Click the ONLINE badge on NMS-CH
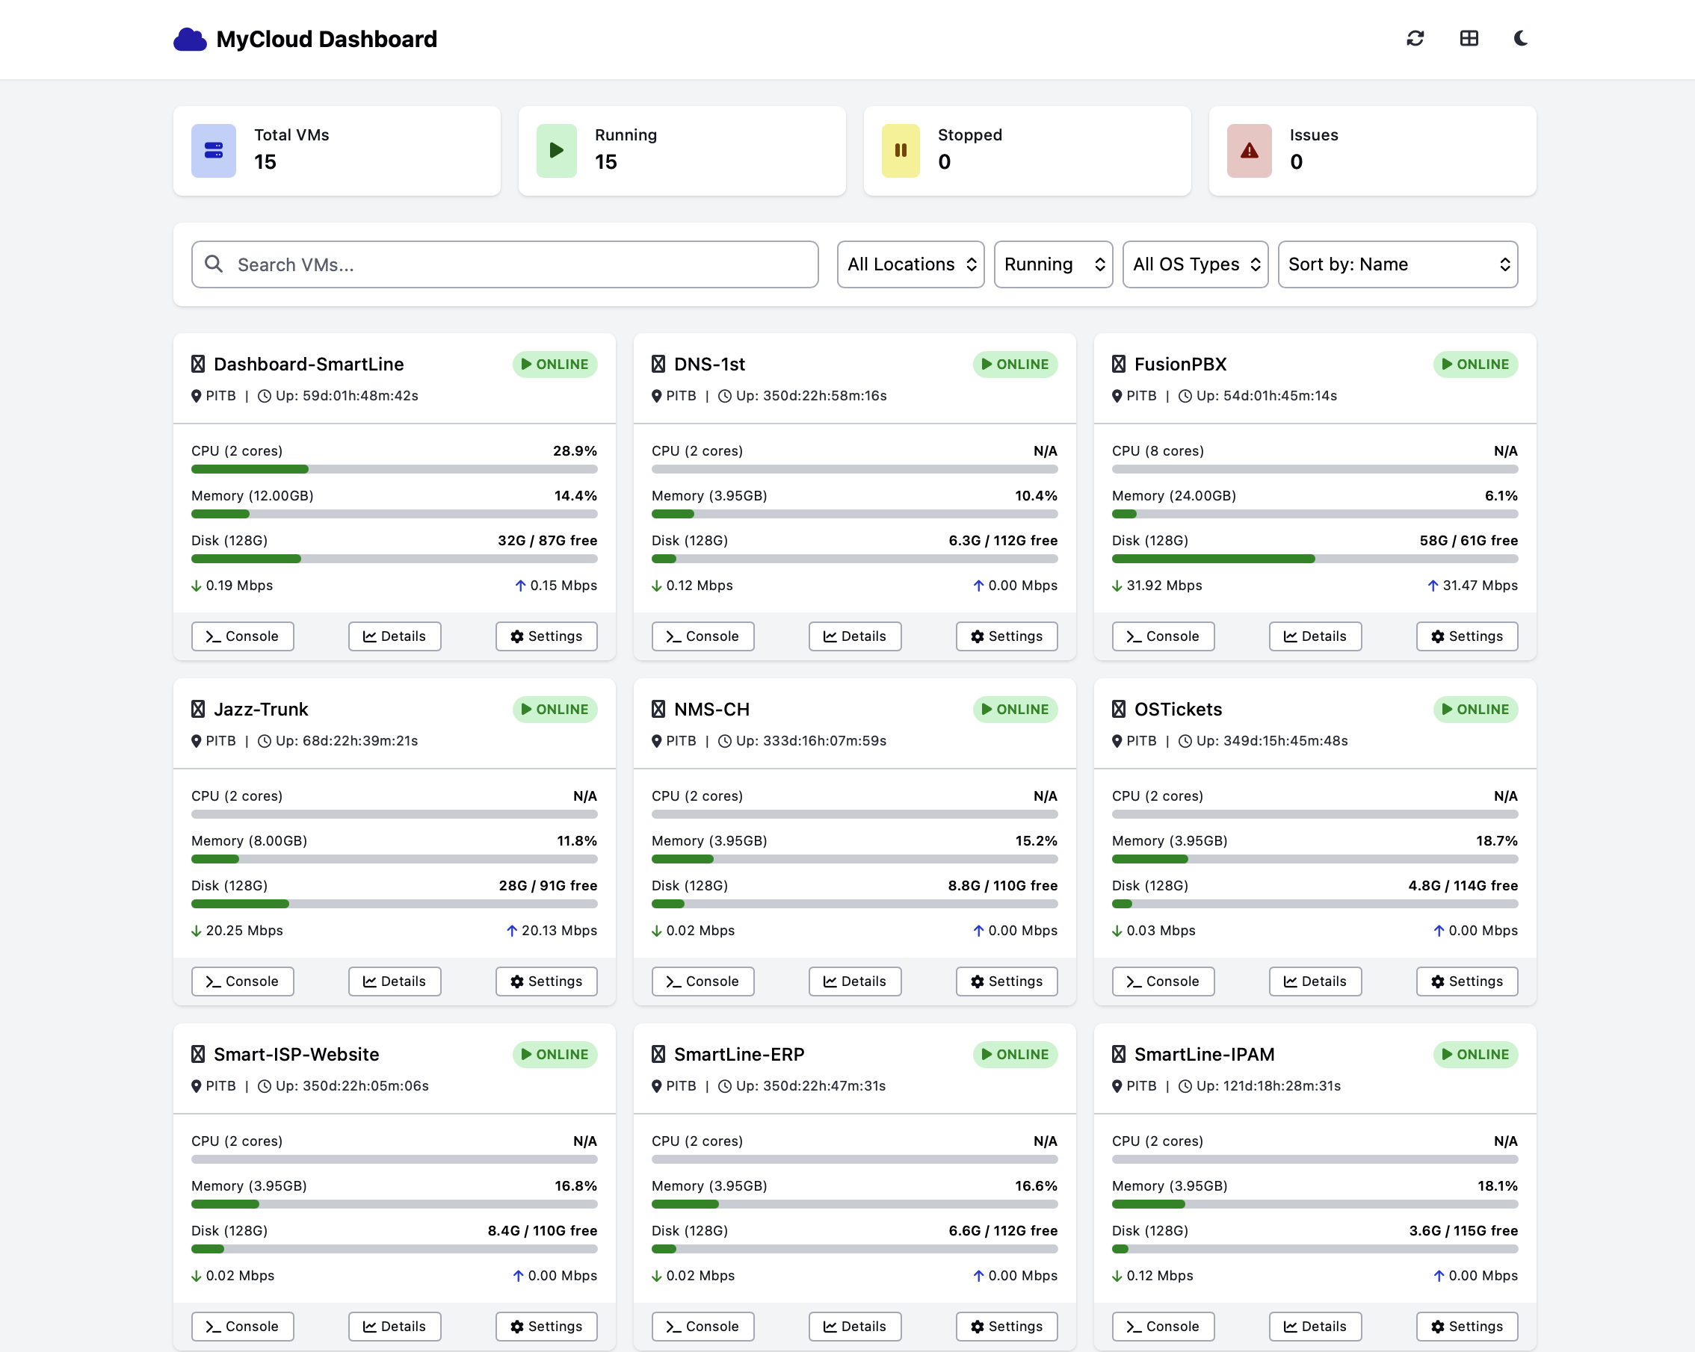The height and width of the screenshot is (1352, 1695). tap(1015, 709)
